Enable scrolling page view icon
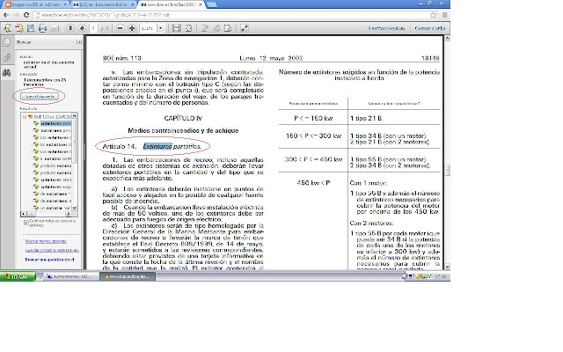563x352 pixels. [x=176, y=28]
